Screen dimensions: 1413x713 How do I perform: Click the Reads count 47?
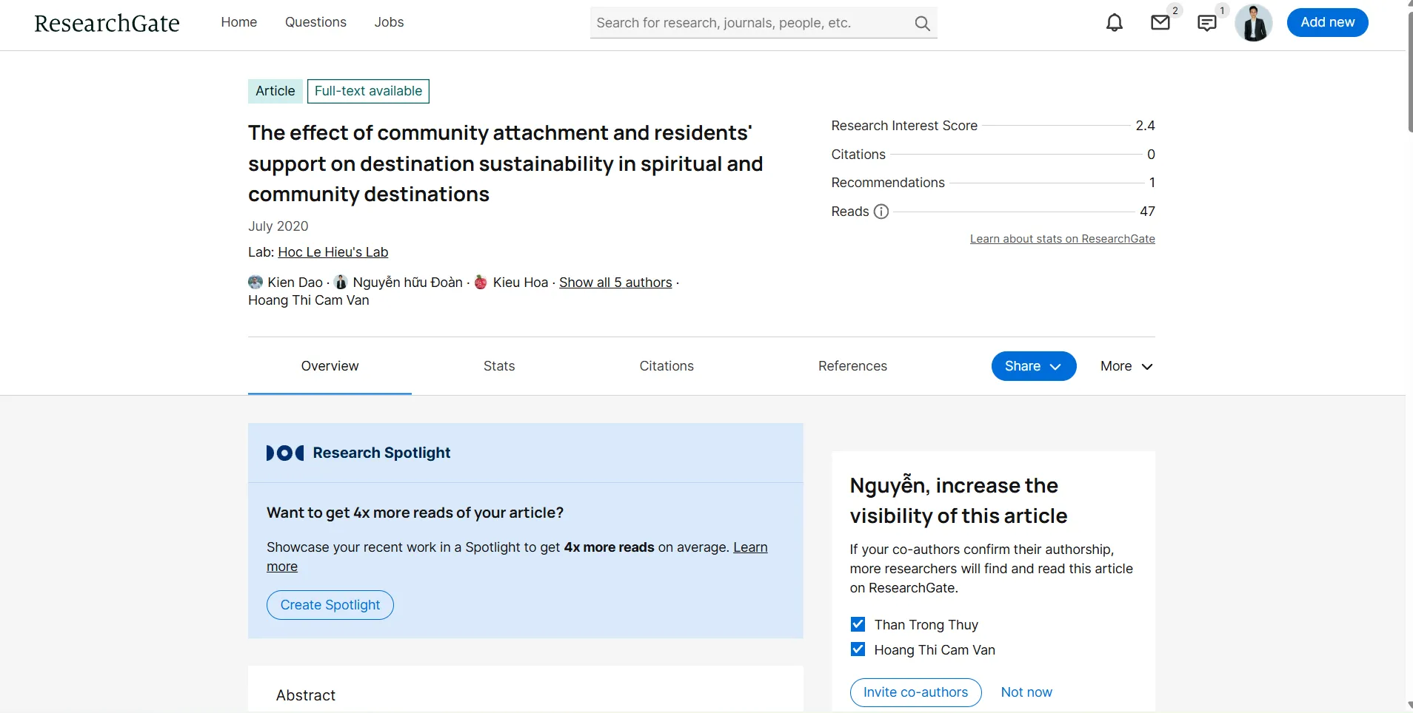(x=1147, y=212)
